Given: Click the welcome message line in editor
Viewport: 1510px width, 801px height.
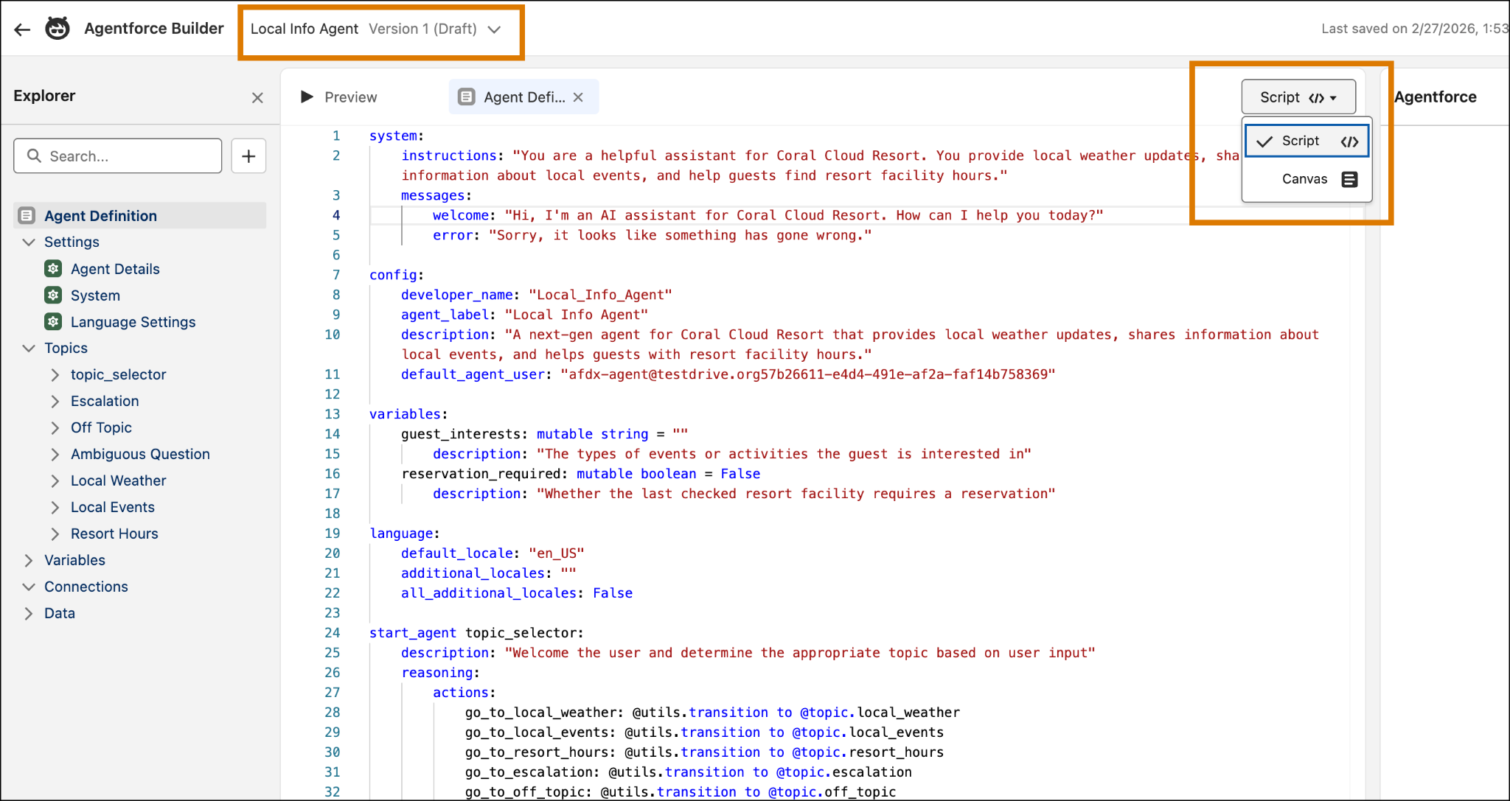Looking at the screenshot, I should (768, 215).
